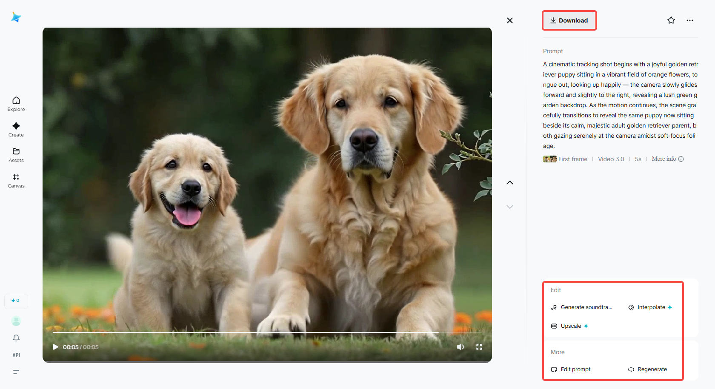View notifications via the bell icon
Image resolution: width=715 pixels, height=389 pixels.
[16, 338]
